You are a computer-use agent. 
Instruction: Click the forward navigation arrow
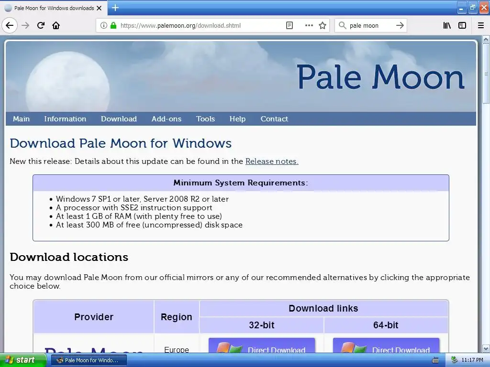click(25, 25)
